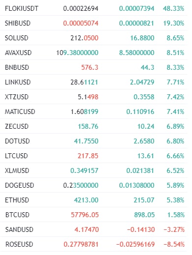
Task: Click FLOKIUSDT 48.33% change value
Action: coord(173,8)
